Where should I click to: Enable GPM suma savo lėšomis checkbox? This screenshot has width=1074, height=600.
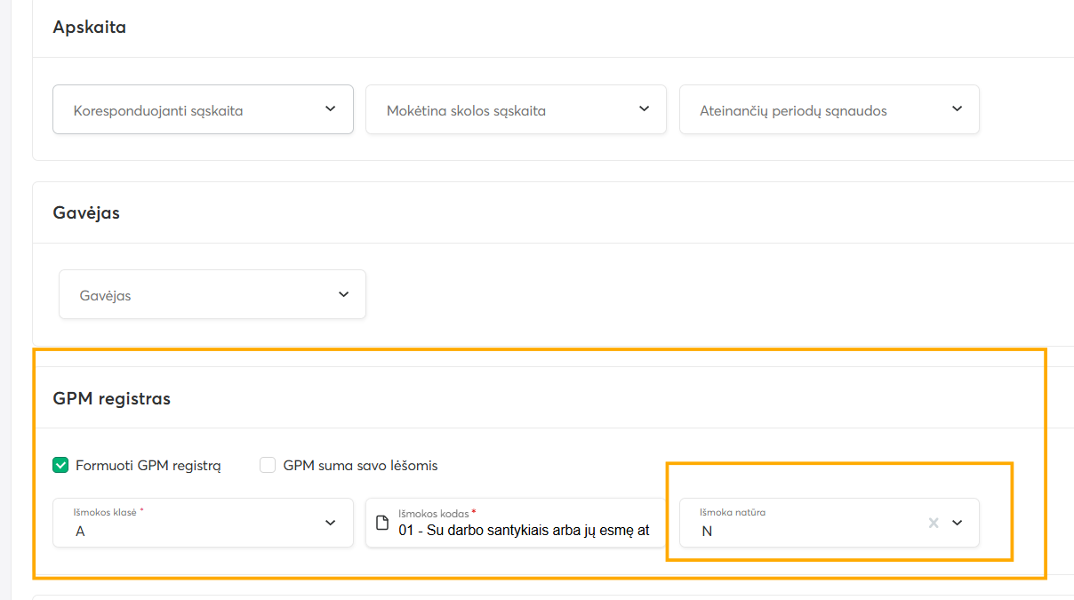click(x=268, y=465)
